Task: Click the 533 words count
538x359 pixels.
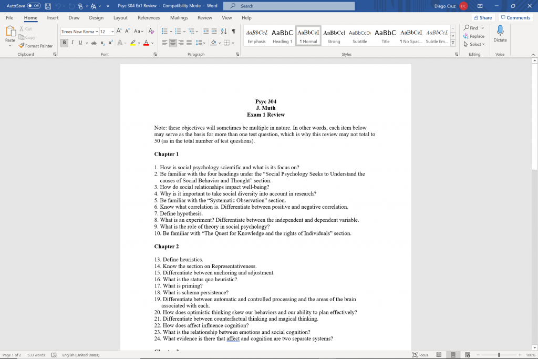Action: point(36,355)
